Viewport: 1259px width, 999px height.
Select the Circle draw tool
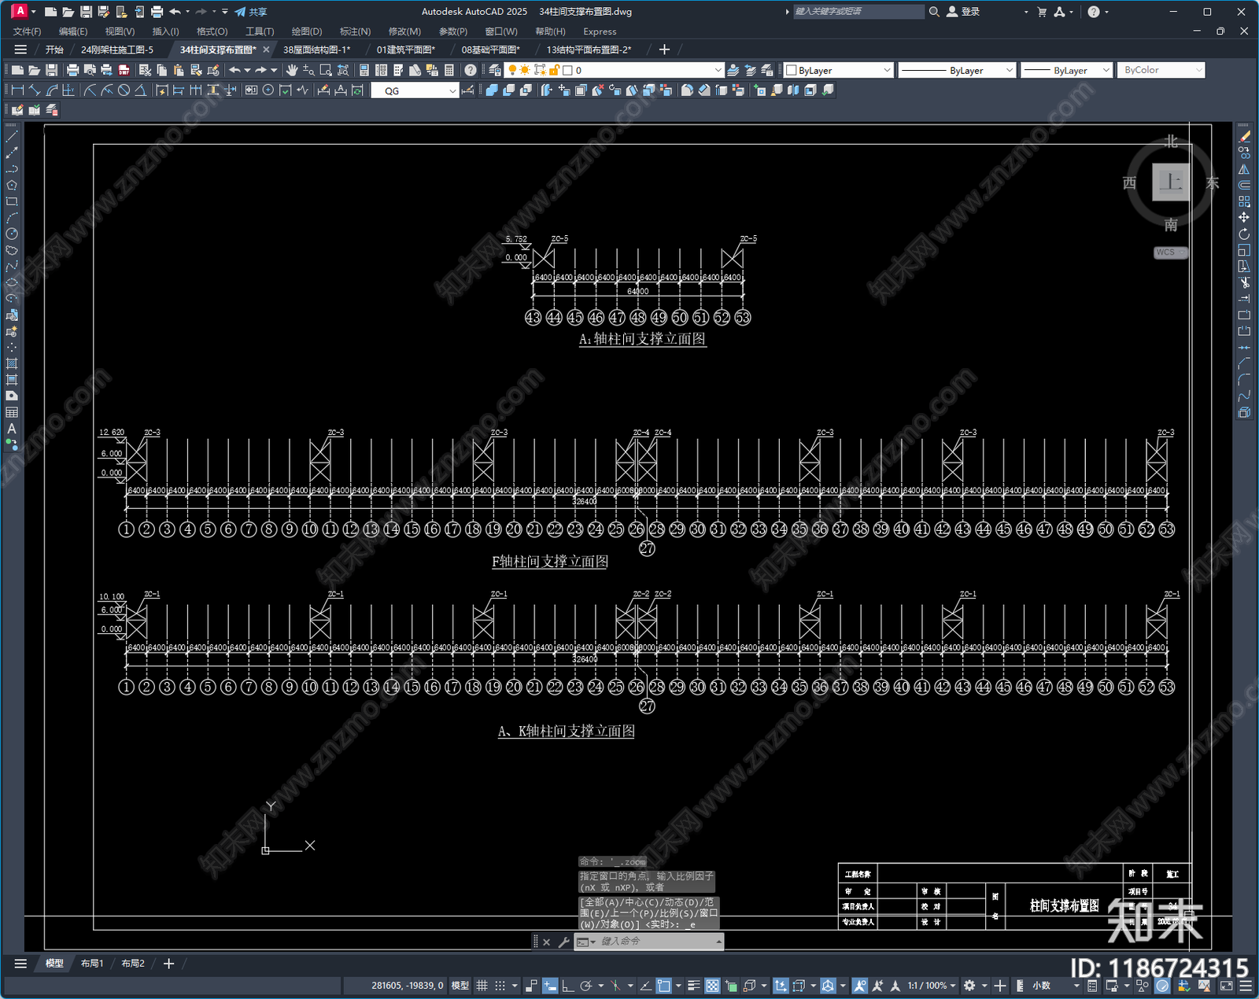point(12,234)
